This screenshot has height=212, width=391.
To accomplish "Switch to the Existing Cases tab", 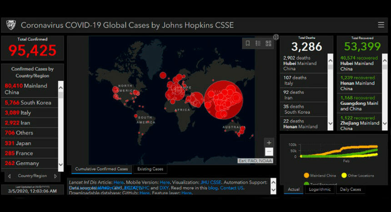I will click(x=150, y=169).
